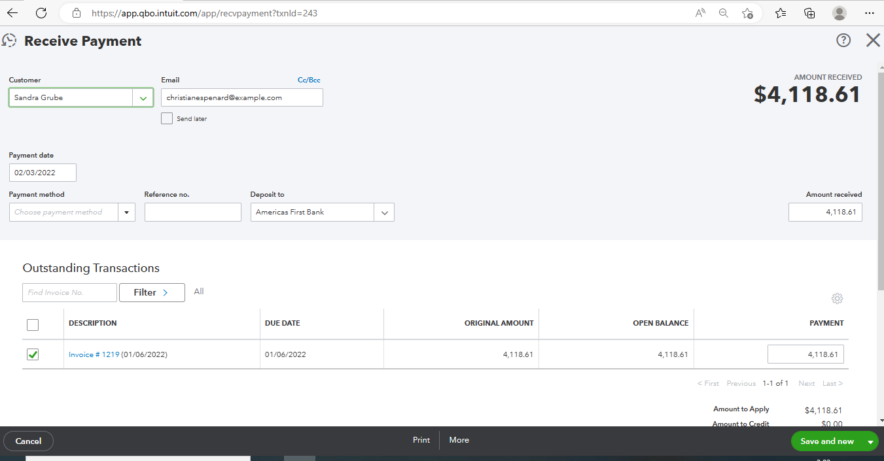This screenshot has height=461, width=884.
Task: Click the Payment amount box for Invoice 1219
Action: pos(805,354)
